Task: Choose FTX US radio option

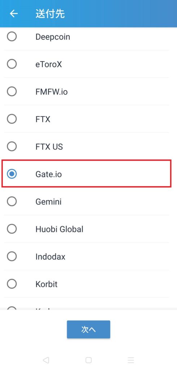Action: point(12,146)
